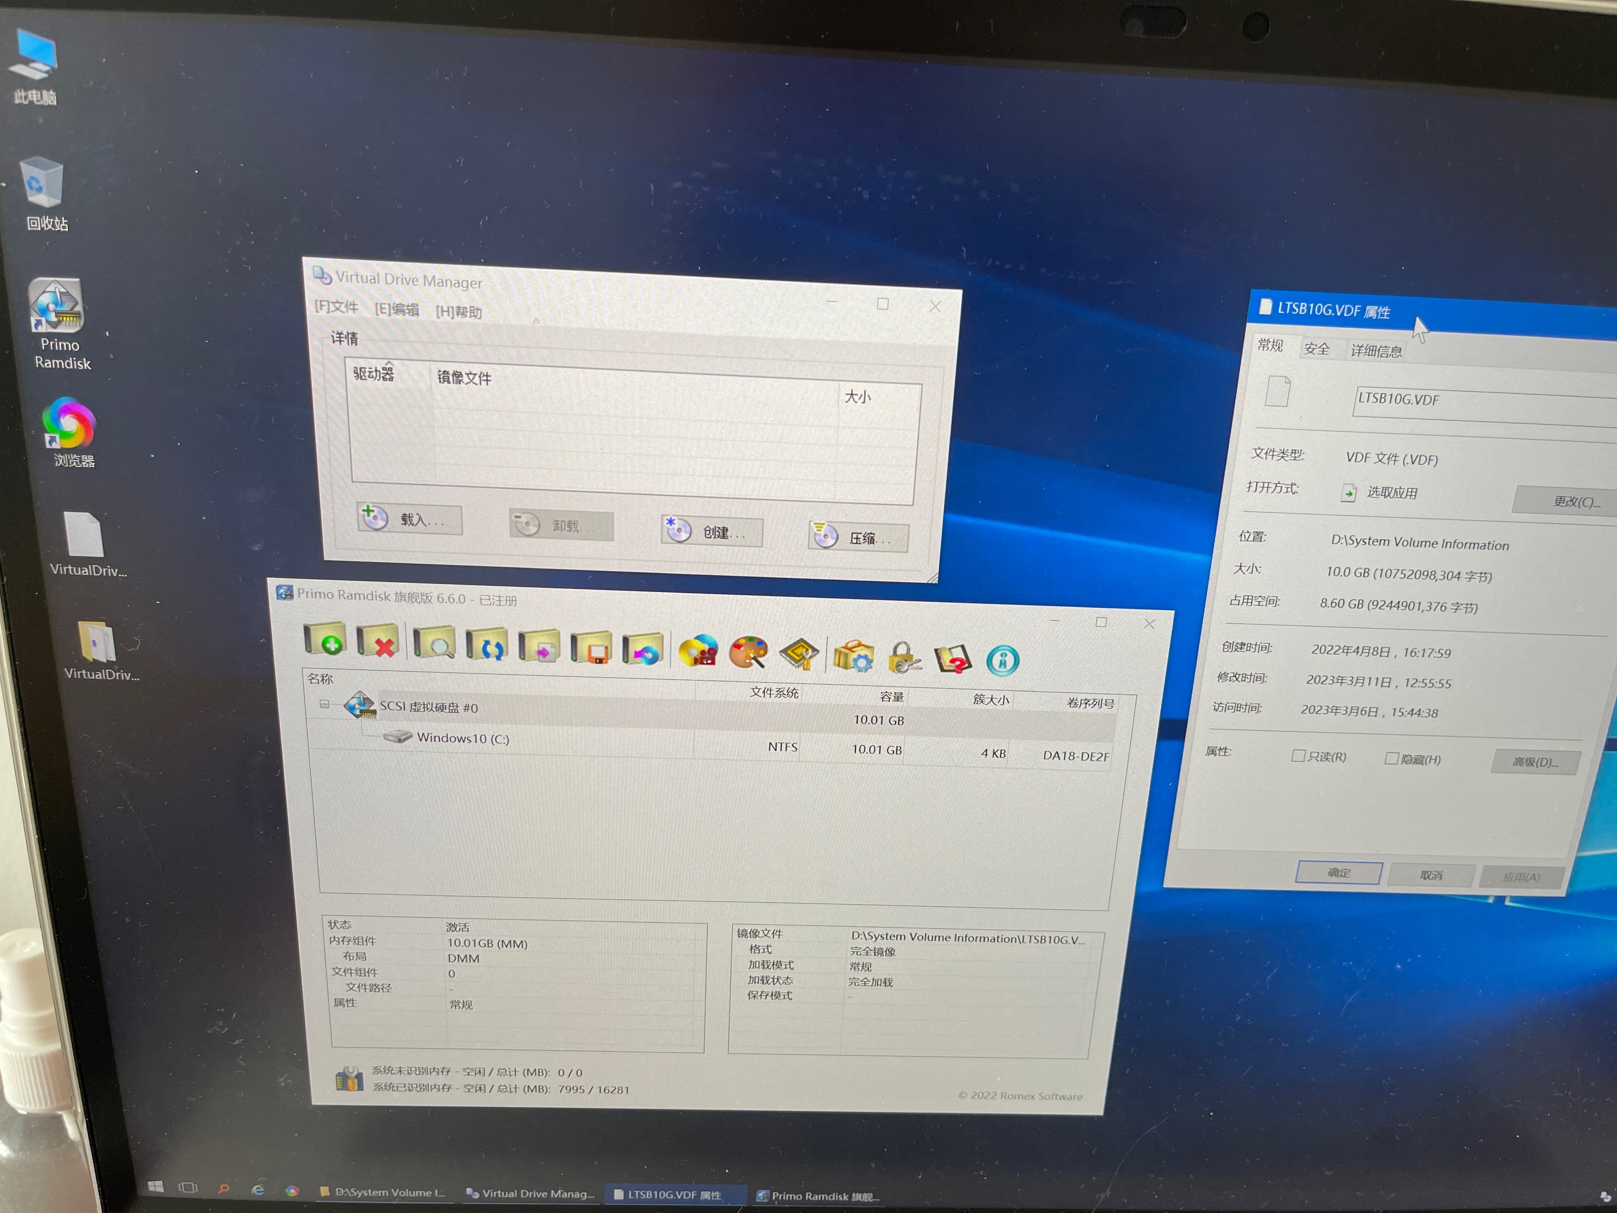
Task: Click the view disk magnifier icon
Action: coord(434,643)
